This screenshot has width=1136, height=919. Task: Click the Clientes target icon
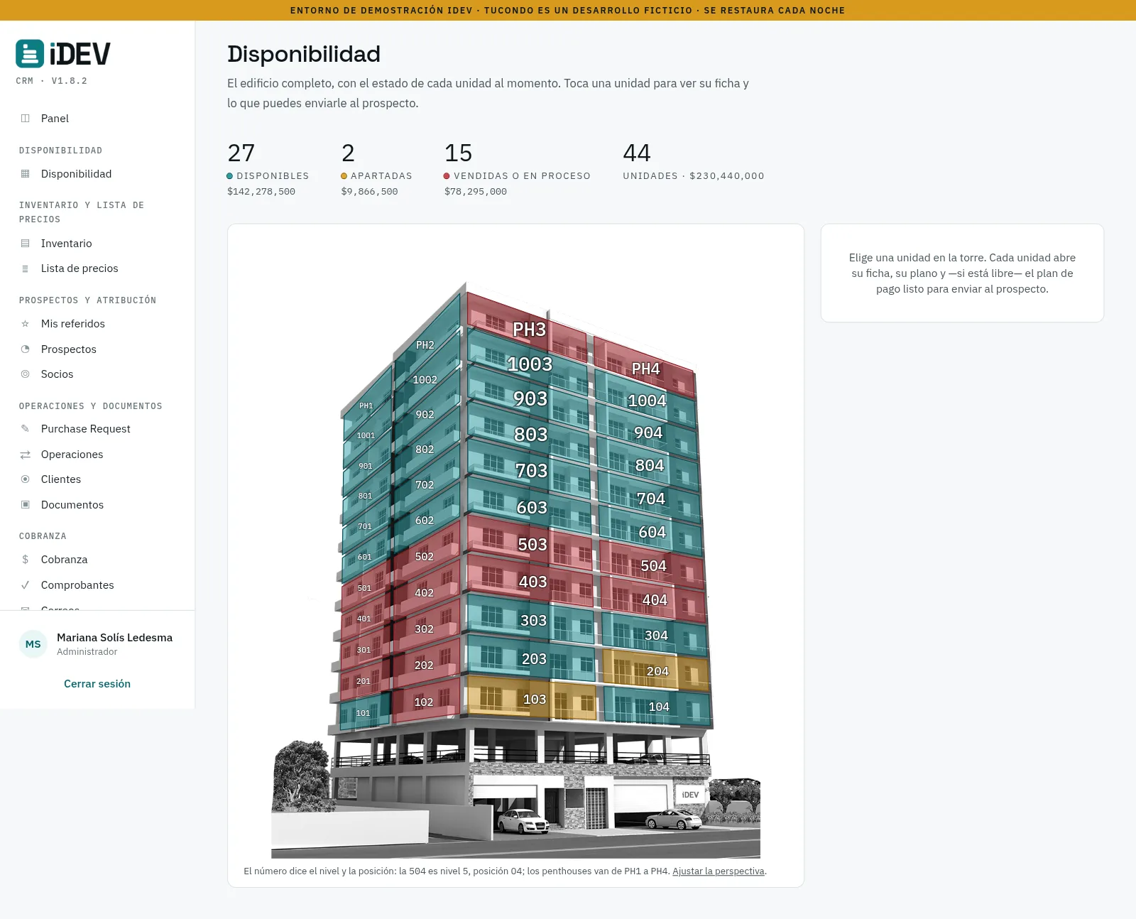point(26,479)
